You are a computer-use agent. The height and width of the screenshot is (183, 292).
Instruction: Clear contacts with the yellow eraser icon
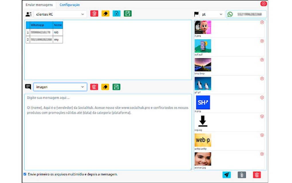point(105,13)
